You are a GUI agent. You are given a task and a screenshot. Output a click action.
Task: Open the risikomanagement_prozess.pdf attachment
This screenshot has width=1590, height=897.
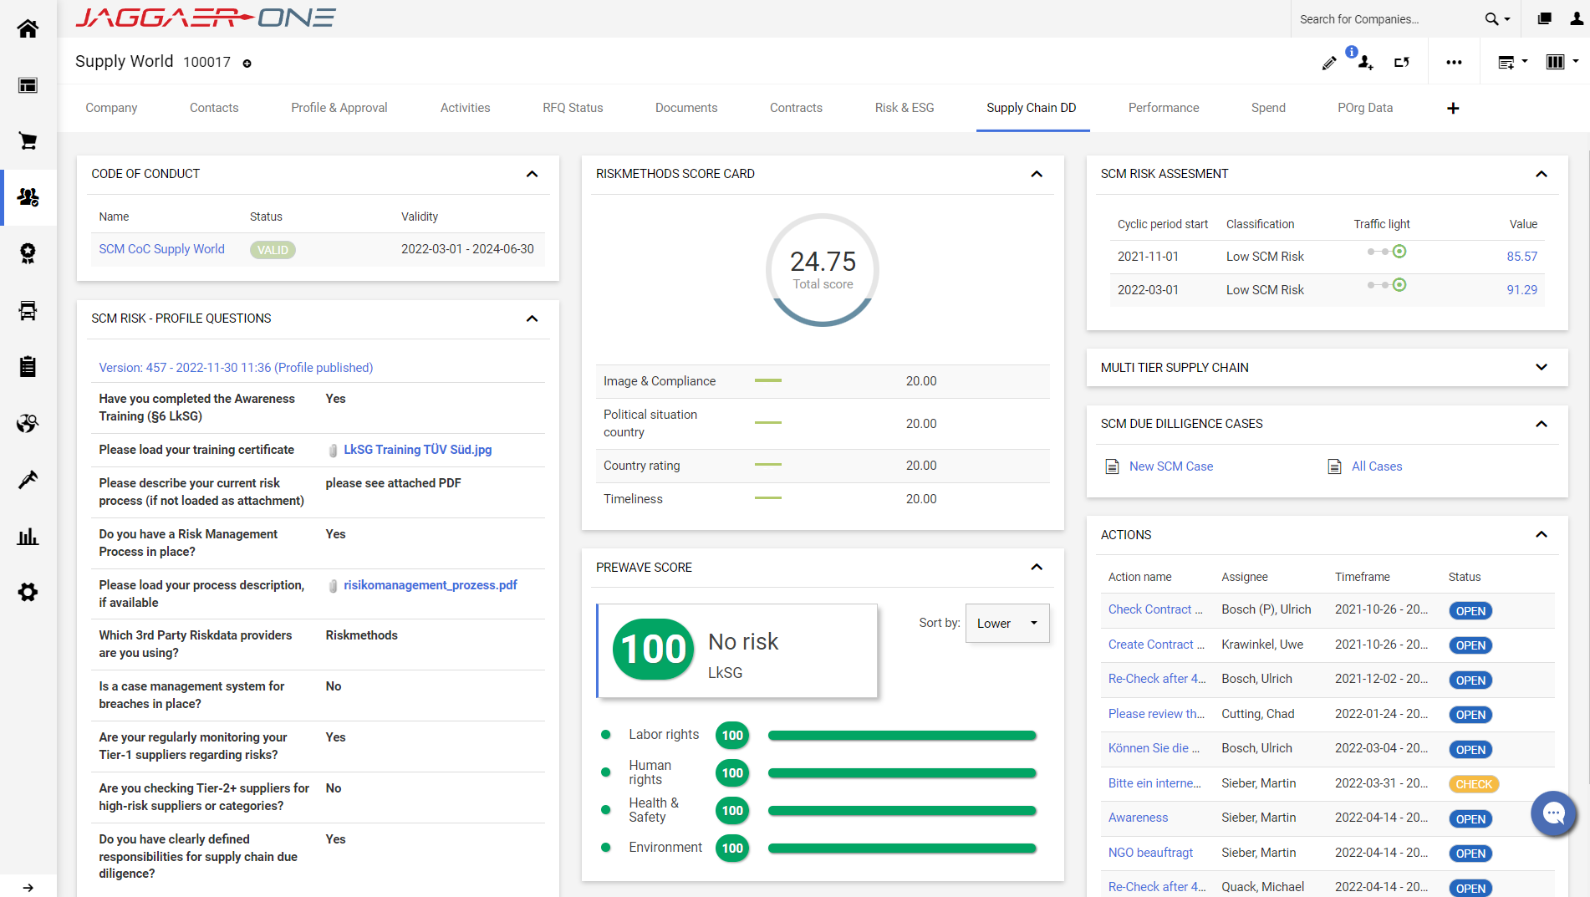(x=431, y=585)
